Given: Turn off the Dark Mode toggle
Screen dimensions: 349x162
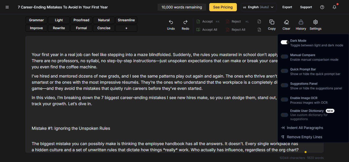Looking at the screenshot, I should click(285, 42).
